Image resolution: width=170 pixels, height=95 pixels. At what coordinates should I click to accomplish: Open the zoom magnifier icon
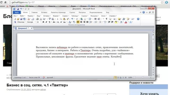point(110,19)
